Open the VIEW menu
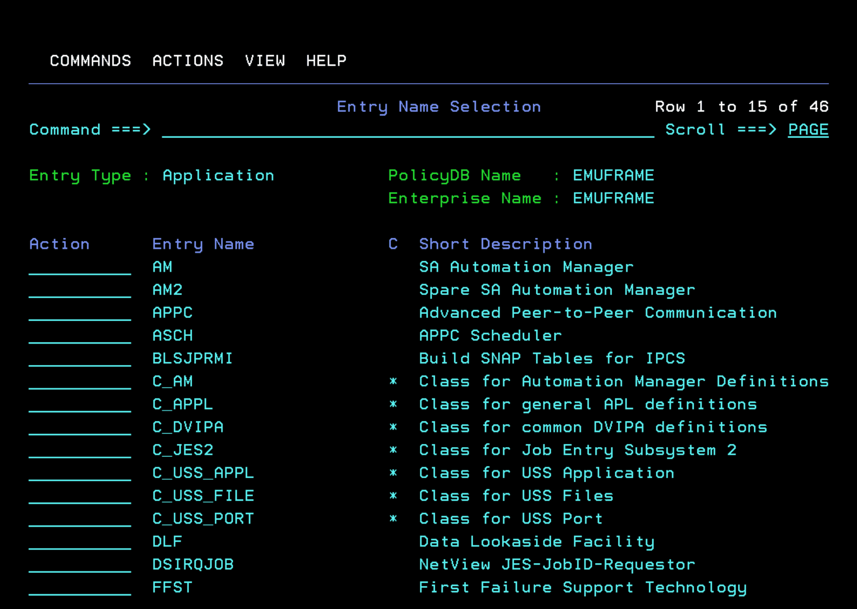The height and width of the screenshot is (609, 857). pos(265,60)
